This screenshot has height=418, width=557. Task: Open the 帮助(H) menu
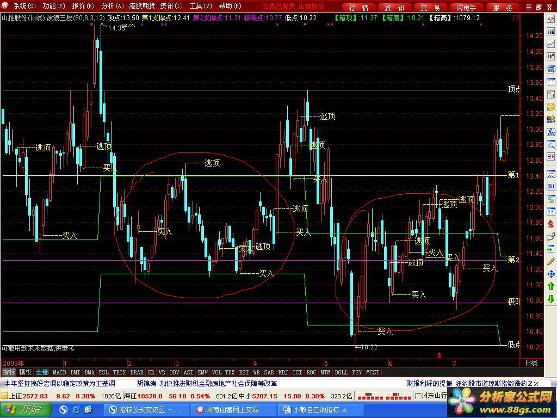coord(230,5)
